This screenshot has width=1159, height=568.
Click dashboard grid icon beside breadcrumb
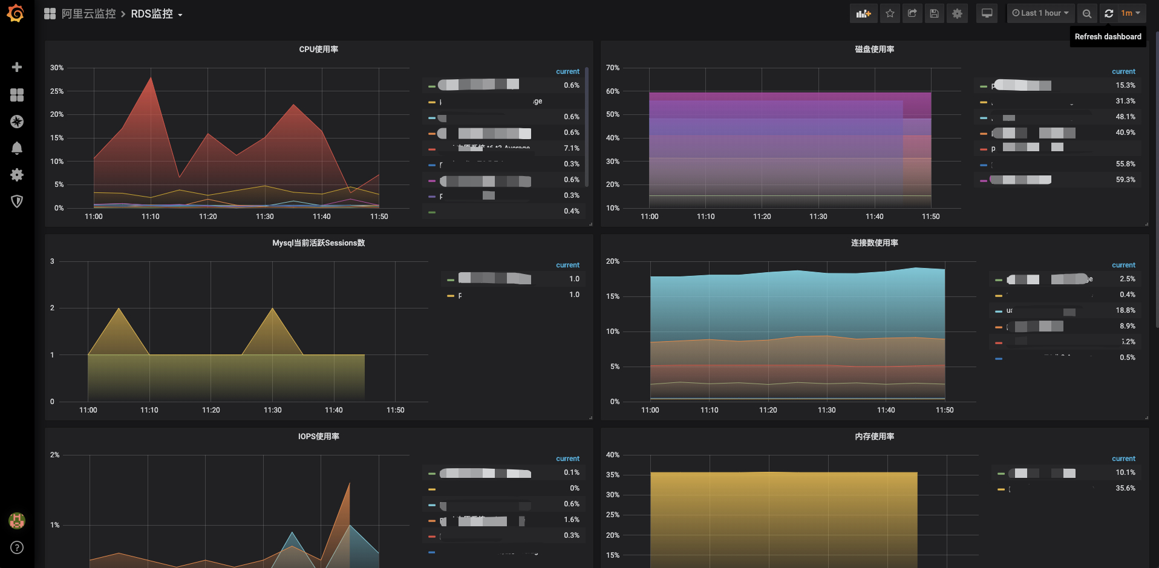coord(50,13)
